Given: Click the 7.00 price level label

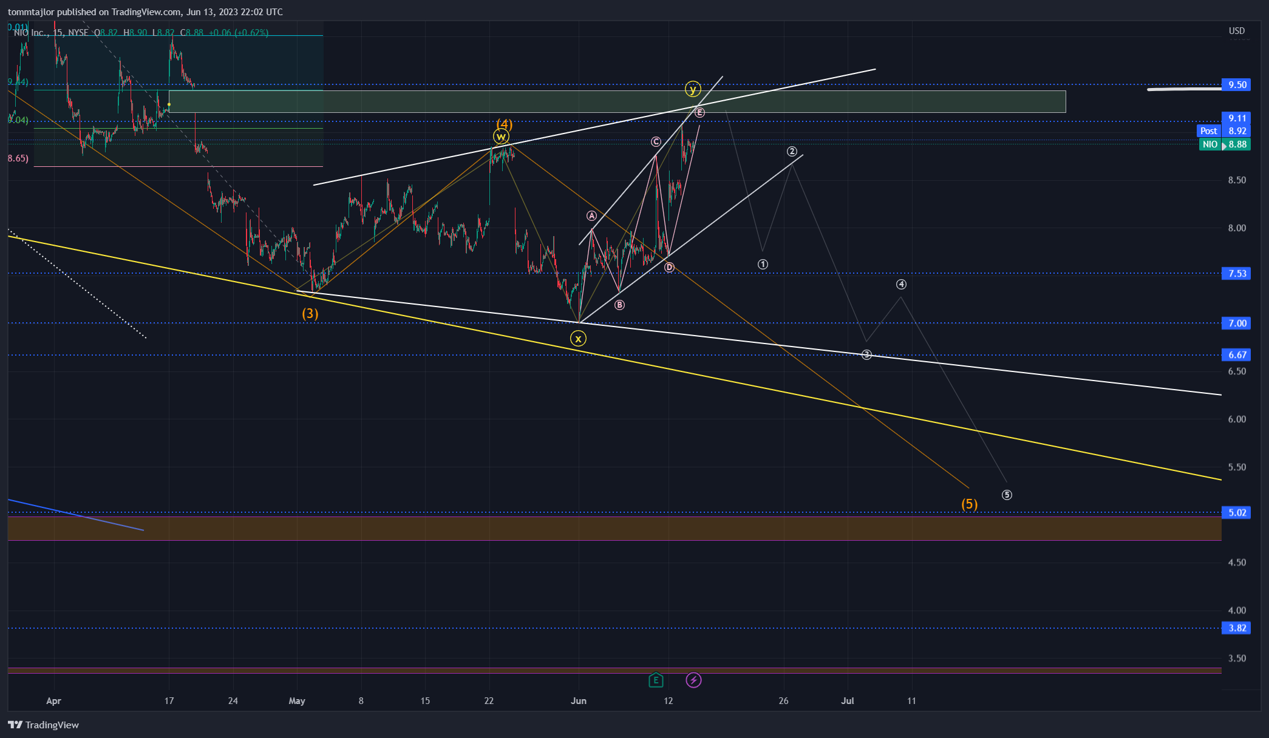Looking at the screenshot, I should 1236,323.
